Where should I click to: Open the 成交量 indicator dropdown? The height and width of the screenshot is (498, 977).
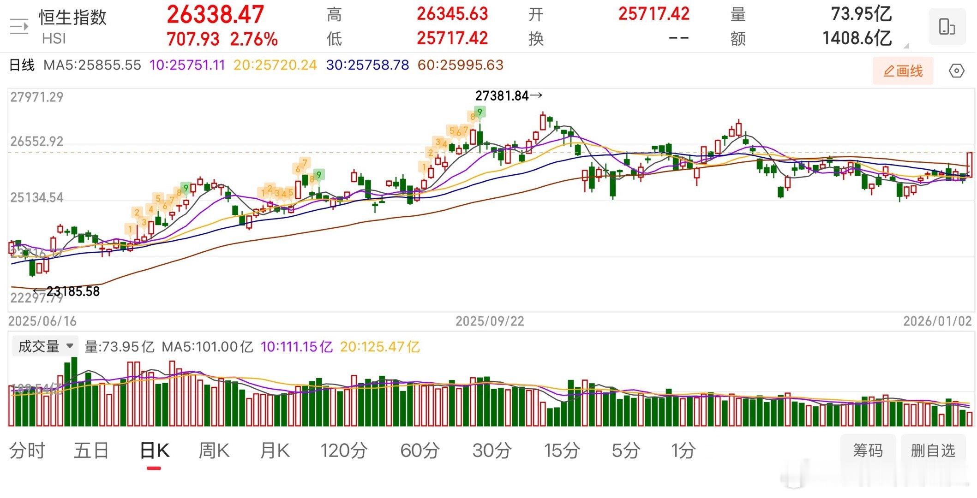[x=45, y=346]
